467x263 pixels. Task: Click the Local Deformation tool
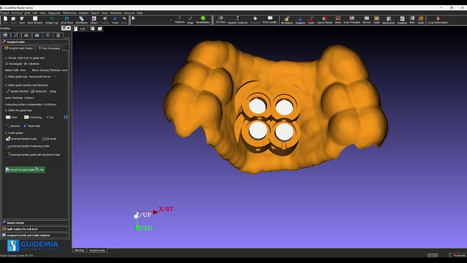click(438, 20)
